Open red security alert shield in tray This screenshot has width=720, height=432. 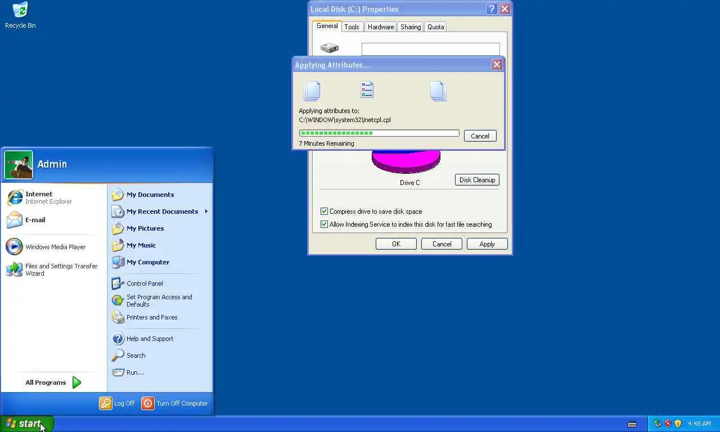pos(668,424)
